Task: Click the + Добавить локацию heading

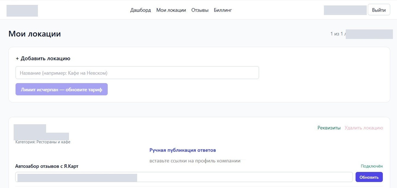Action: (x=43, y=58)
